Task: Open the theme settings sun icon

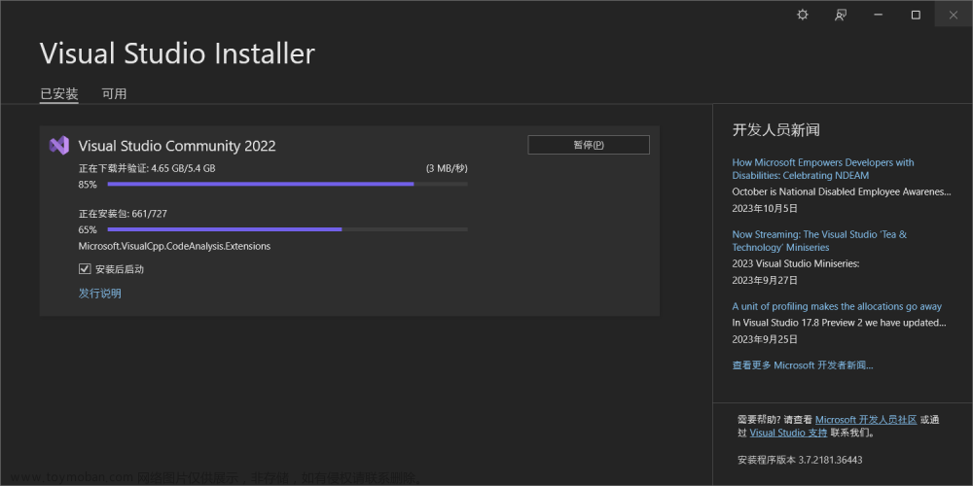Action: [x=803, y=16]
